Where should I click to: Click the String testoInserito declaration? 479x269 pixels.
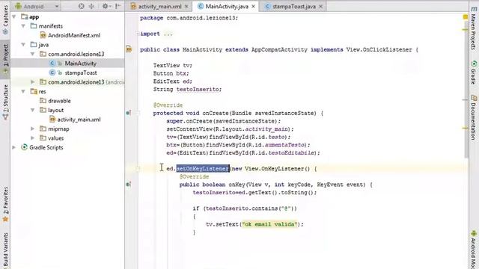(187, 90)
